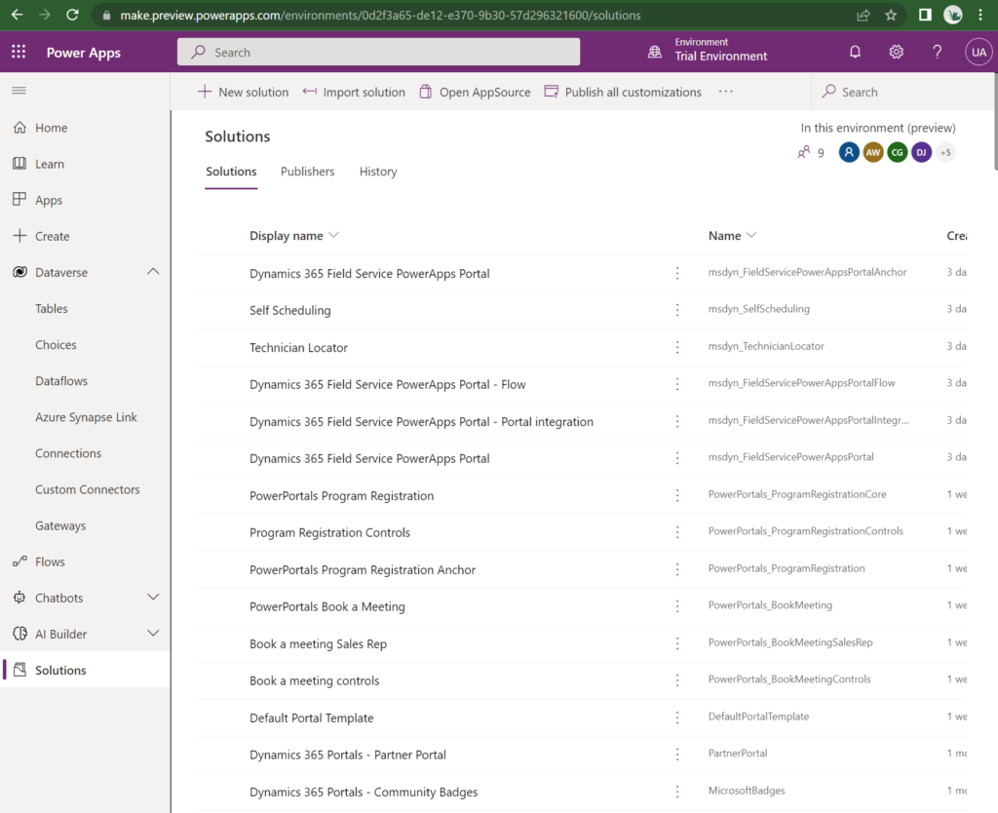Image resolution: width=998 pixels, height=813 pixels.
Task: Open more options for Default Portal Template
Action: (677, 717)
